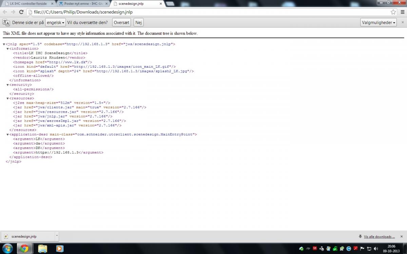Close the Poster nyt emne tab
The image size is (407, 254).
[x=107, y=4]
